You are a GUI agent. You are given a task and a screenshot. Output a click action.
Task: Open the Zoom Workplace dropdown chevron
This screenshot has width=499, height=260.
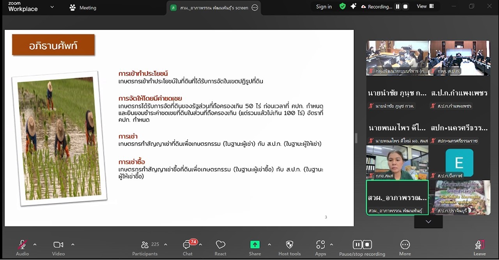tap(52, 7)
